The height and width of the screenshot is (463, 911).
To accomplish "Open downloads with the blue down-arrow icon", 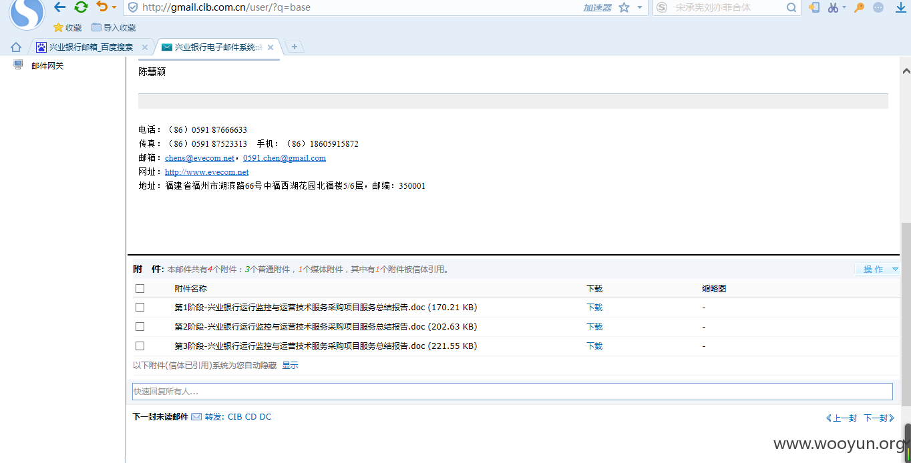I will (901, 7).
